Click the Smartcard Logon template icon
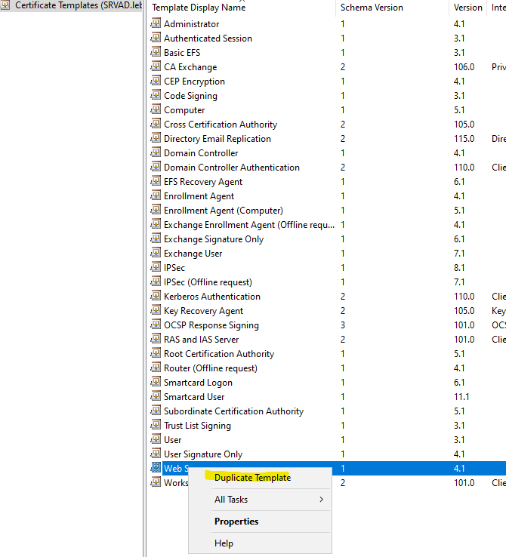 pos(156,383)
